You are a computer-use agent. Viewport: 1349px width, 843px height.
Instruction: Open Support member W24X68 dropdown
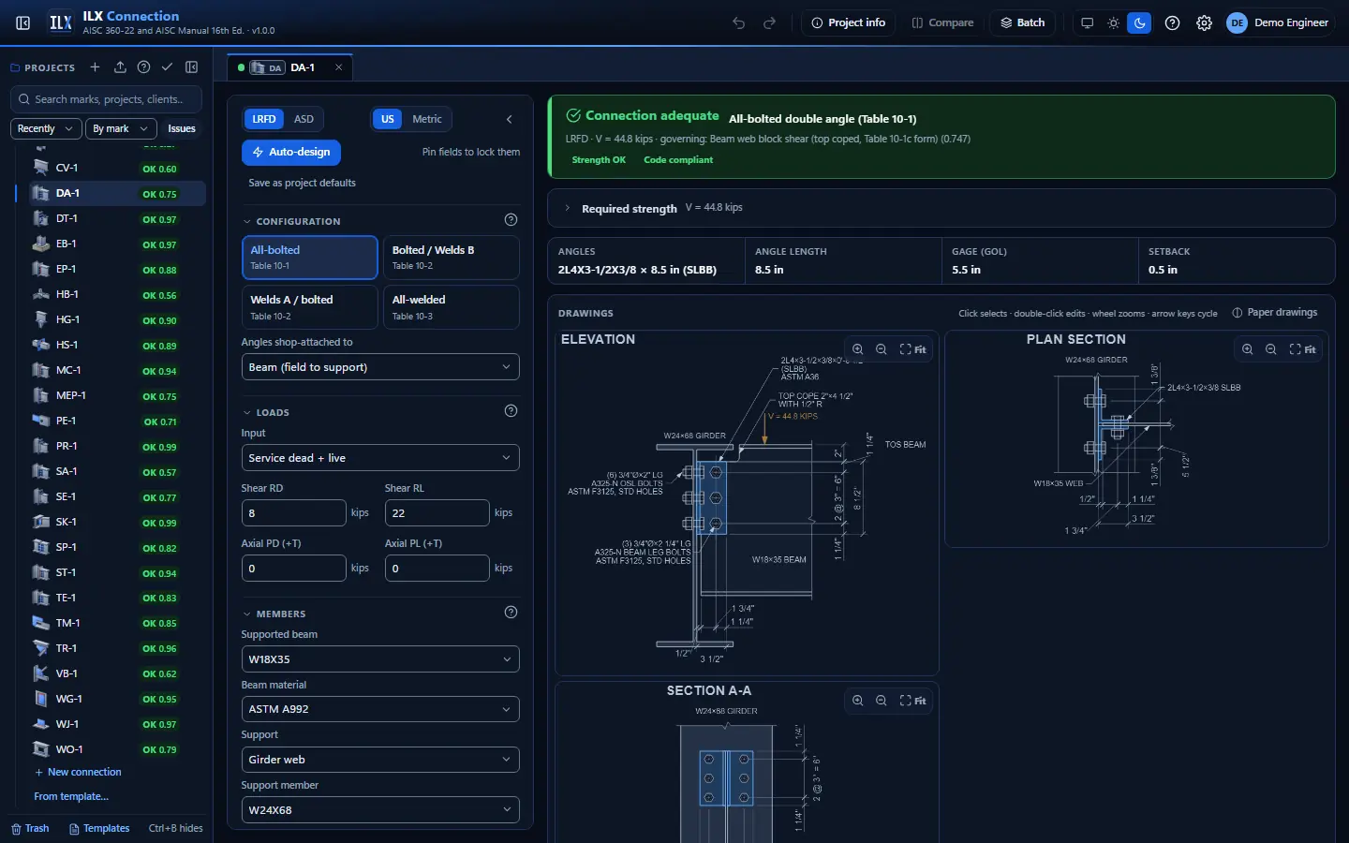[x=379, y=810]
